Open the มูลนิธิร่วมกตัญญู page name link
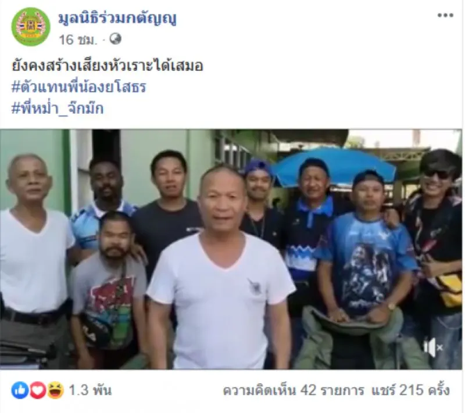Screen dimensions: 465x413 pyautogui.click(x=117, y=19)
